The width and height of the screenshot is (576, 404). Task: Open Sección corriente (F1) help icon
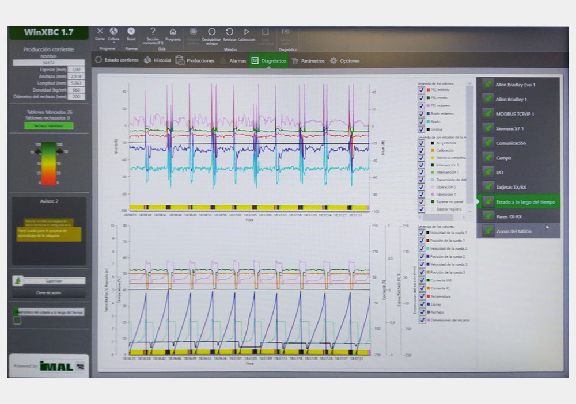coord(153,31)
